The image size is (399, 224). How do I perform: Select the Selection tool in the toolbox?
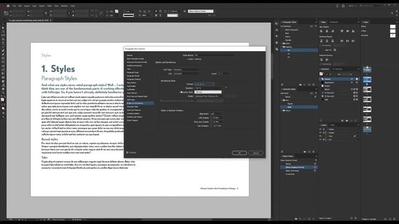[3, 24]
